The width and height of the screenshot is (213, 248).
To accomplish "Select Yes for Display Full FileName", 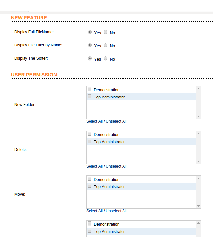I will pos(90,32).
